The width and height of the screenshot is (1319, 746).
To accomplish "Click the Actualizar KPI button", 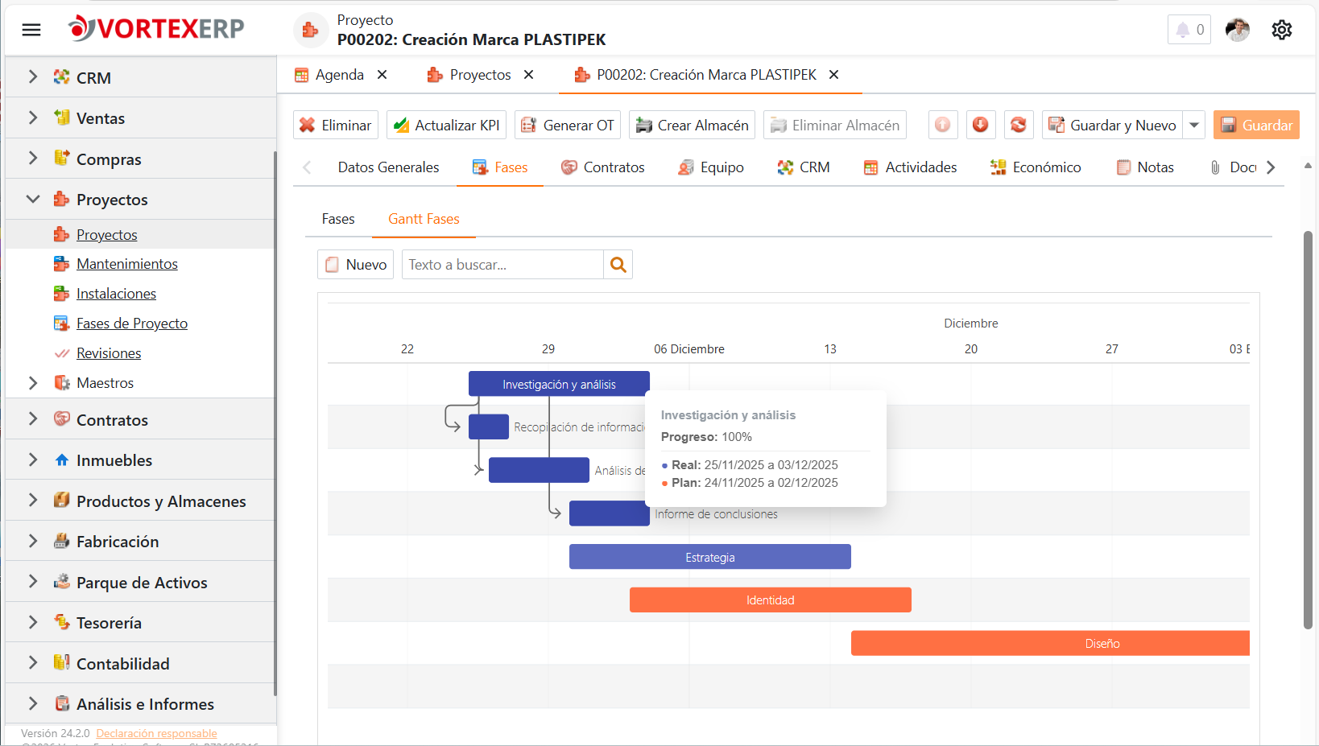I will click(x=446, y=125).
